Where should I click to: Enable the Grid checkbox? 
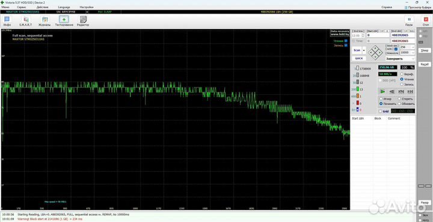coord(381,111)
